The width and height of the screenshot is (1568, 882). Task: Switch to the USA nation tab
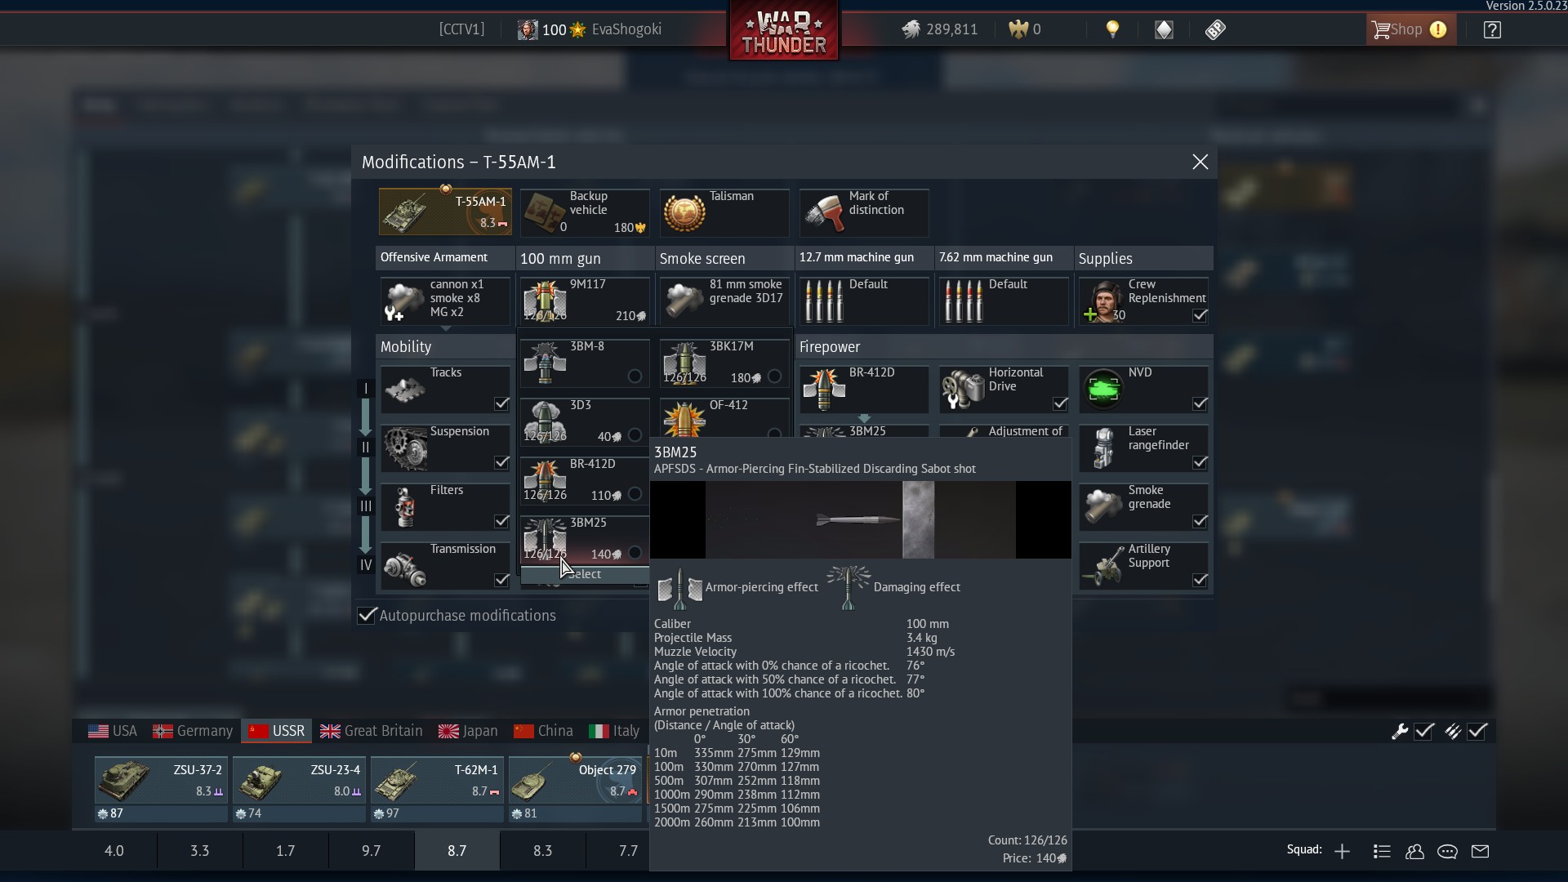pos(113,731)
